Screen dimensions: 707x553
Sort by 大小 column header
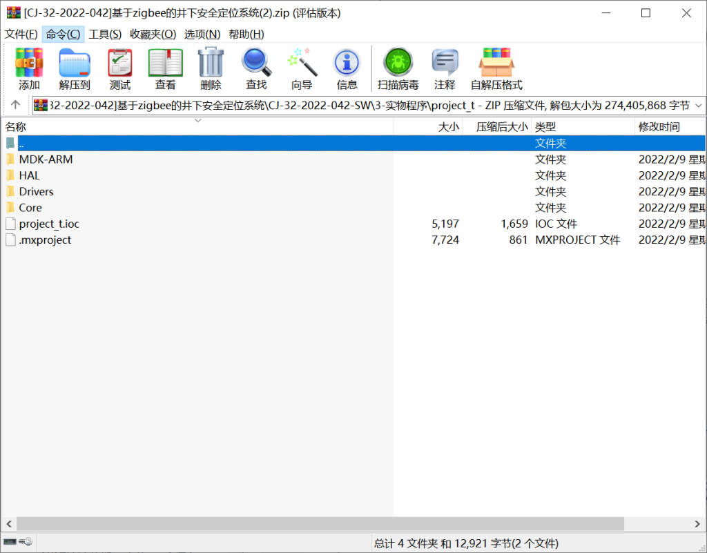(448, 127)
